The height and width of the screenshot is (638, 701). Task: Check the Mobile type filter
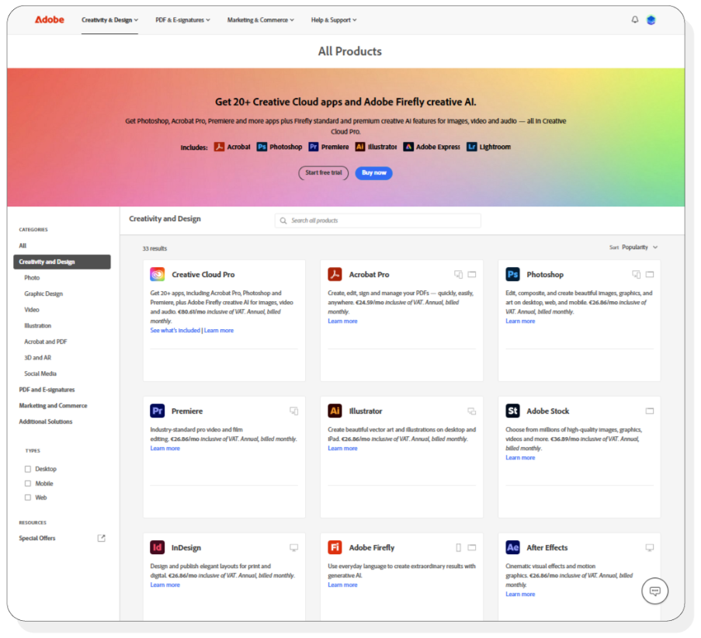(x=28, y=483)
